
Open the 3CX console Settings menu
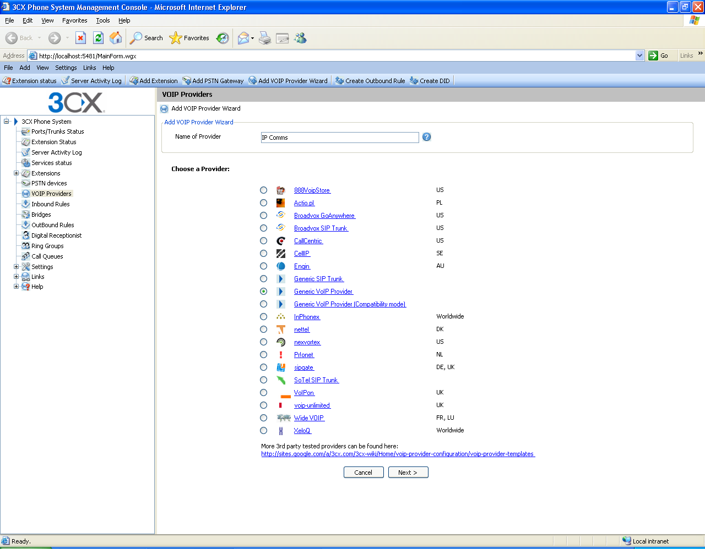[66, 68]
